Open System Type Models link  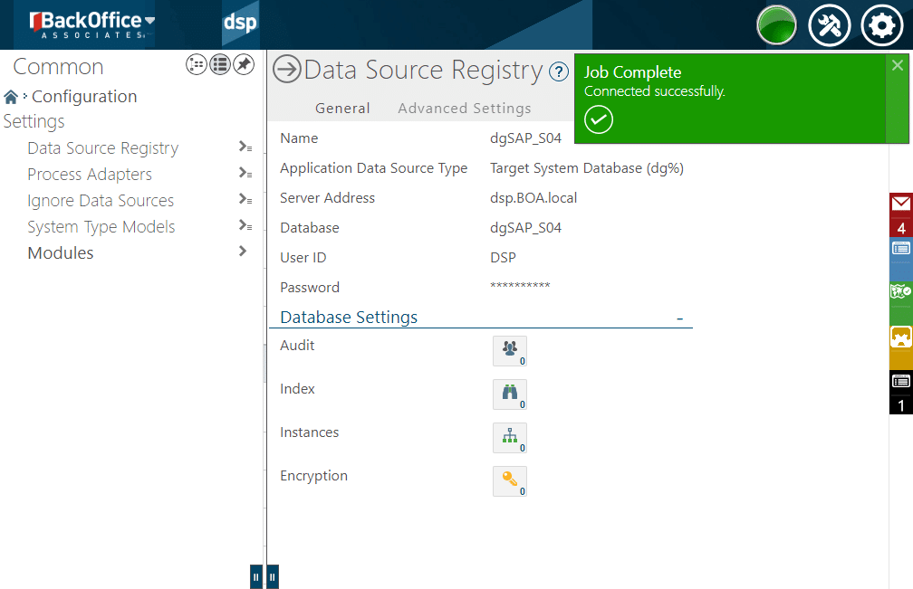tap(101, 227)
